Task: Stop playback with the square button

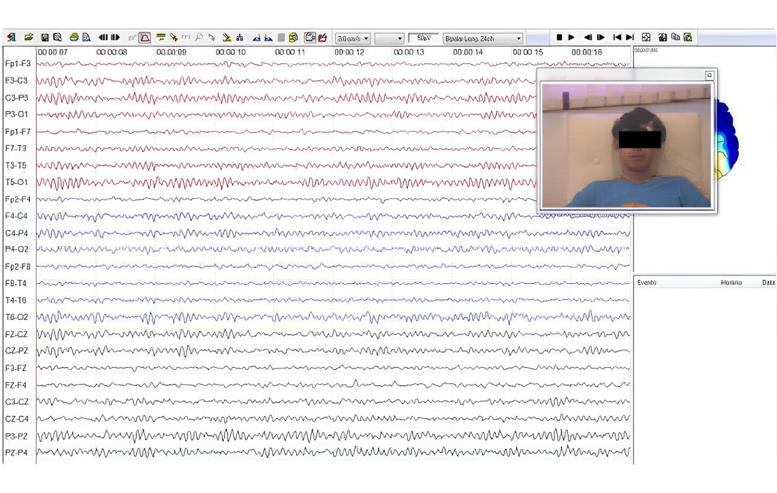Action: click(x=559, y=37)
